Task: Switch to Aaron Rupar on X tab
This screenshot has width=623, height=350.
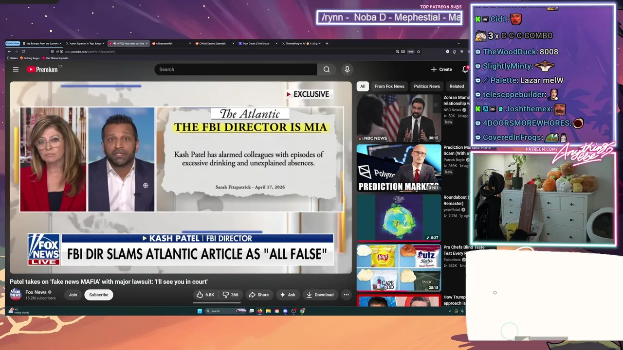Action: [85, 43]
